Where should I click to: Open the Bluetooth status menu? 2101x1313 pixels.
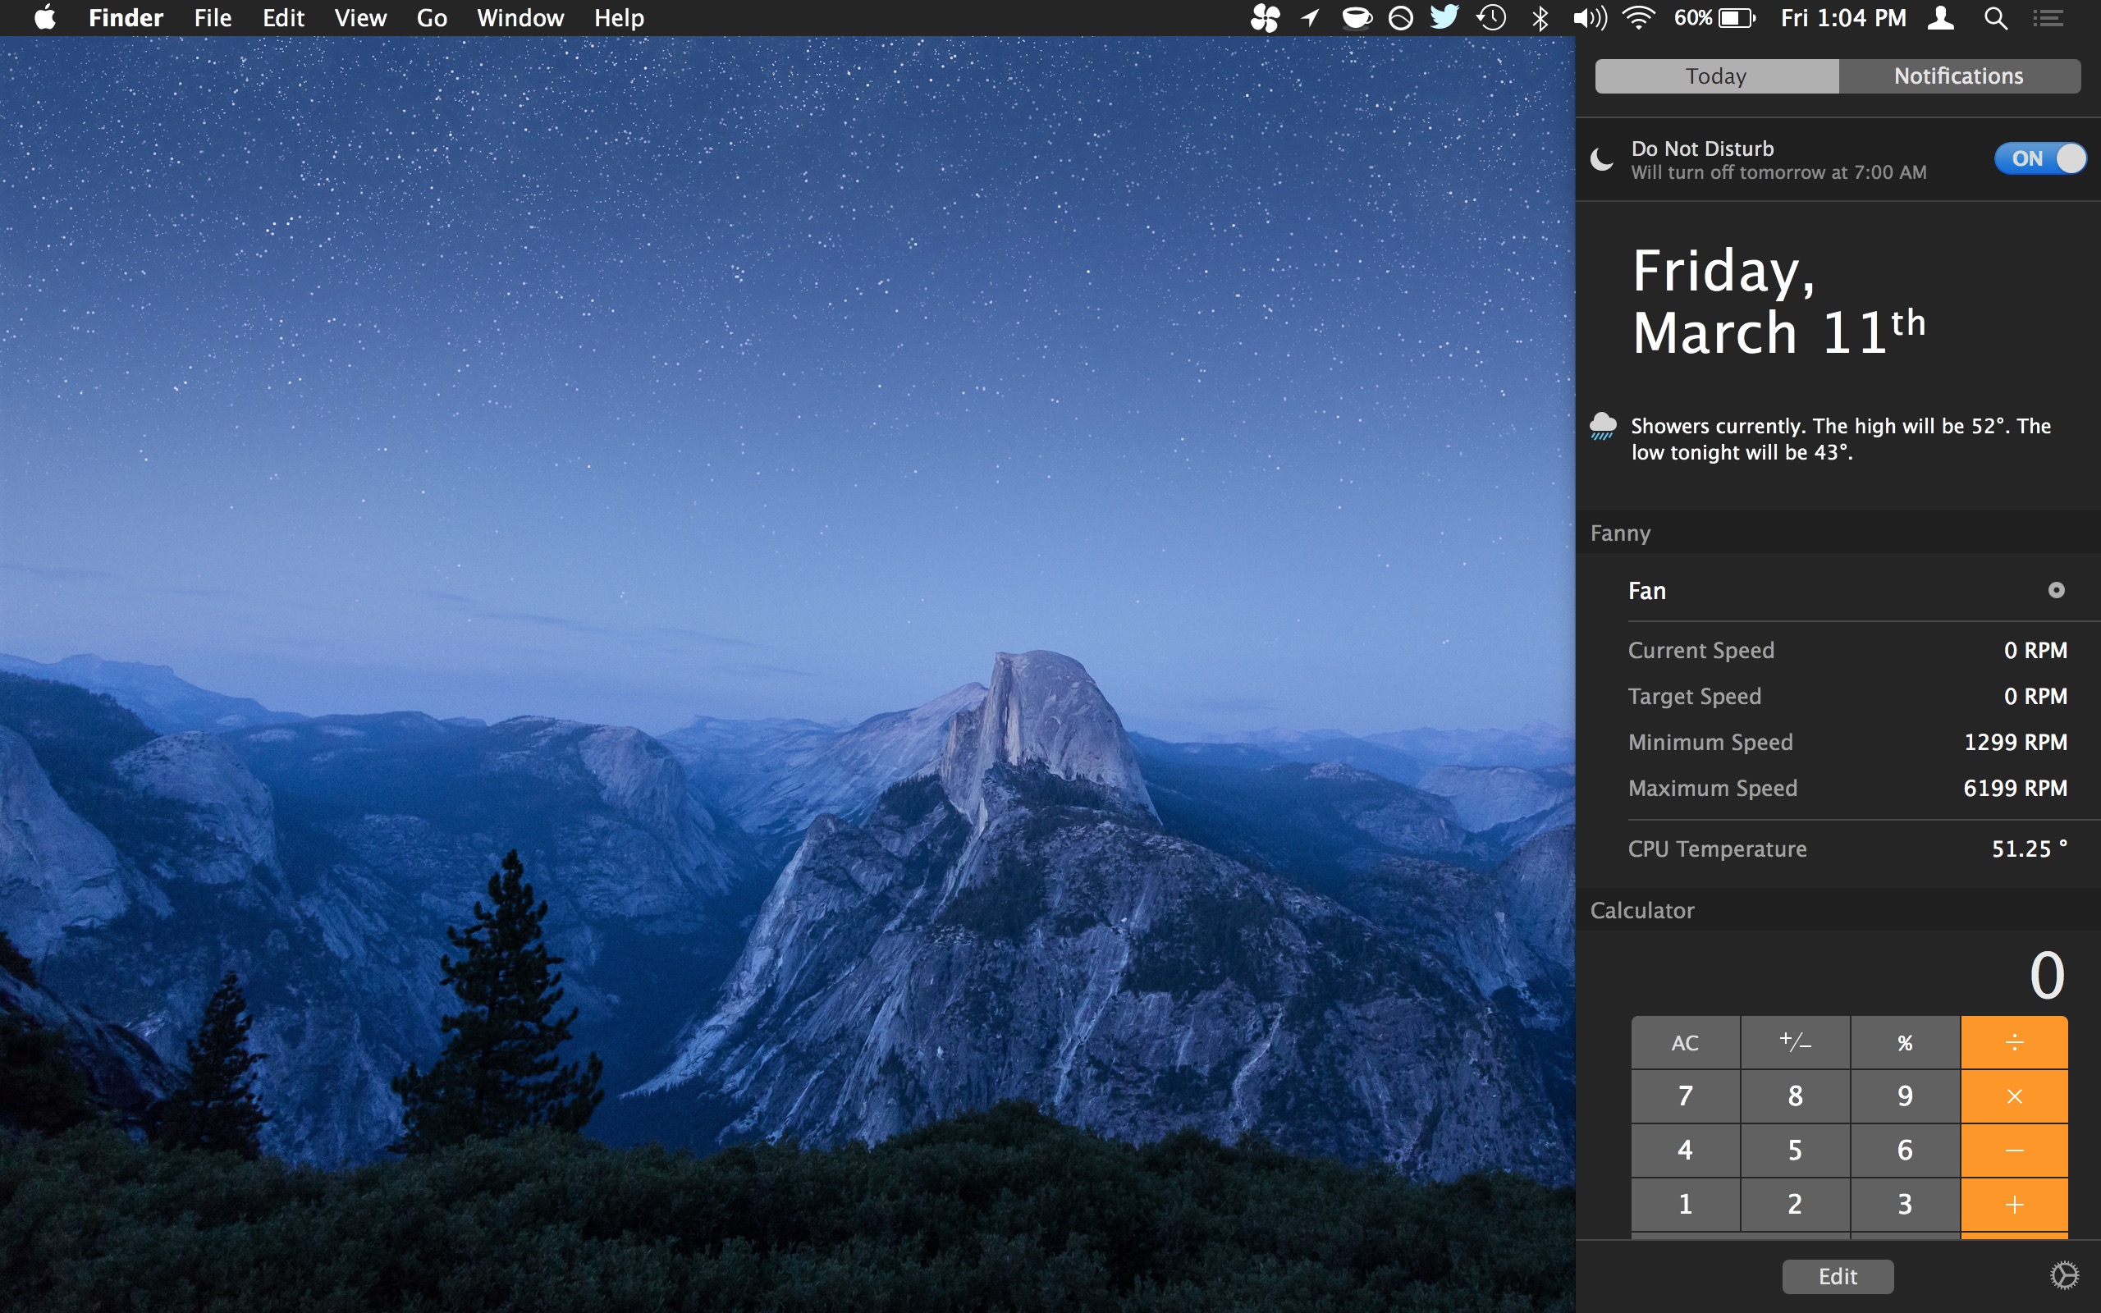[1540, 18]
